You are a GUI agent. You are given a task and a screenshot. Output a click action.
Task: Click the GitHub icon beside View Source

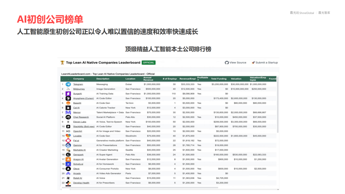(226, 63)
